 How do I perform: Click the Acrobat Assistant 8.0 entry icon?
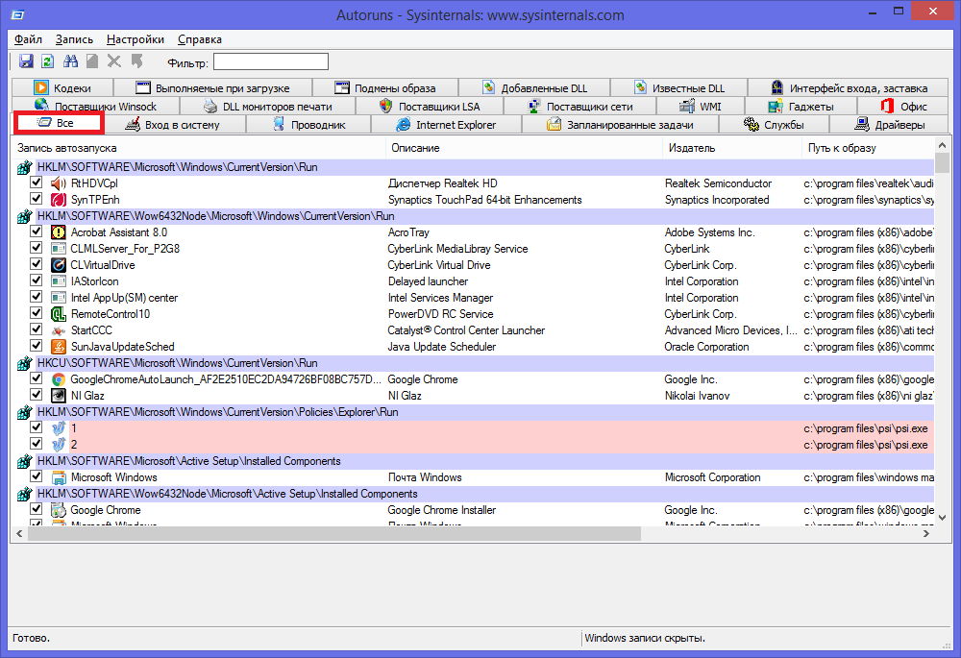point(58,232)
